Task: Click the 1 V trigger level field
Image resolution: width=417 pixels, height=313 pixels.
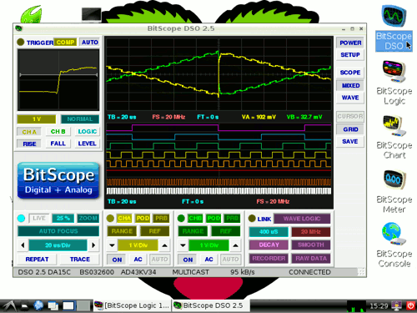Action: (x=37, y=119)
